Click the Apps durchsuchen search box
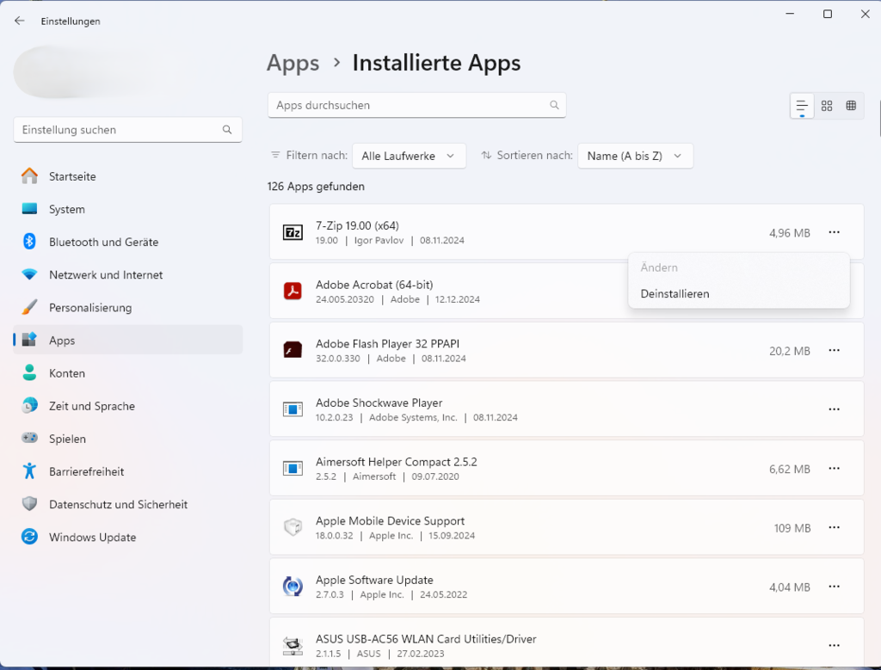The image size is (881, 670). (417, 105)
